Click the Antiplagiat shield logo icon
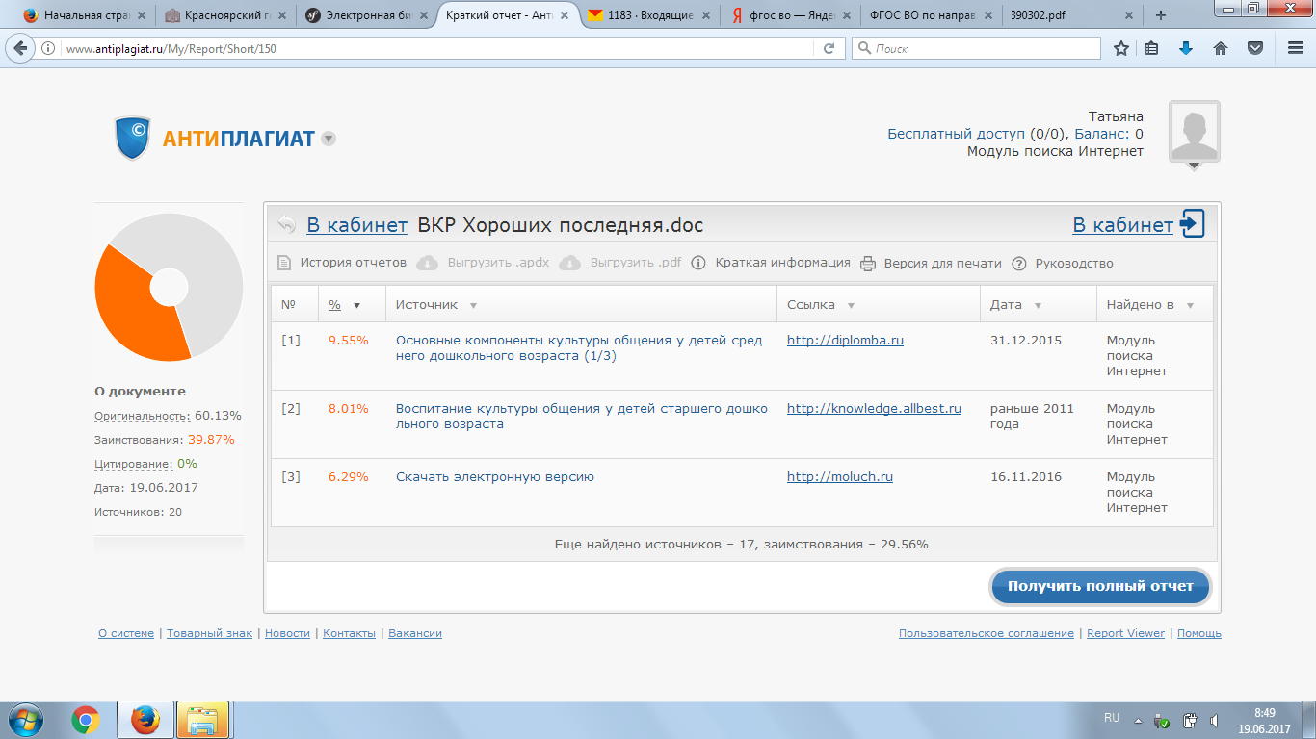This screenshot has width=1316, height=739. 132,139
